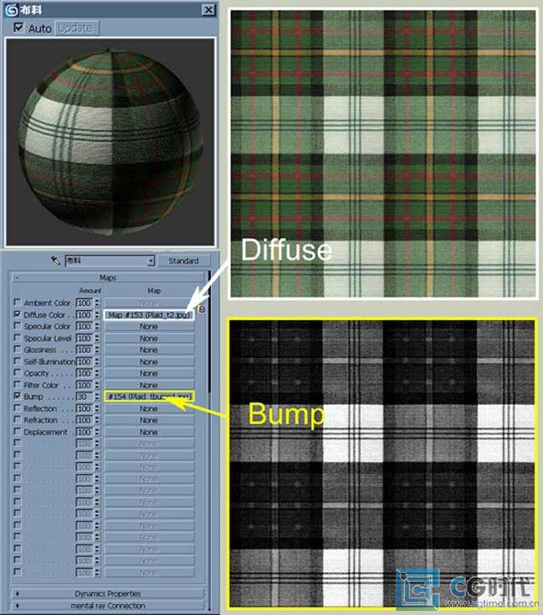Click the Glossiness amount spinner arrows
Screen dimensions: 543x615
[97, 350]
